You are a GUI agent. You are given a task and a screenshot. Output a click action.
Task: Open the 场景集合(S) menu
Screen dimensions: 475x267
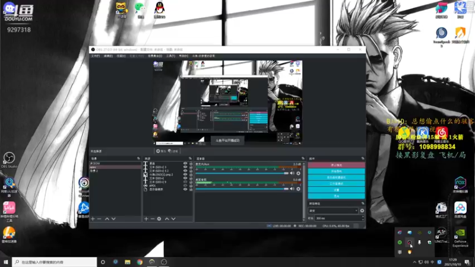pos(155,56)
